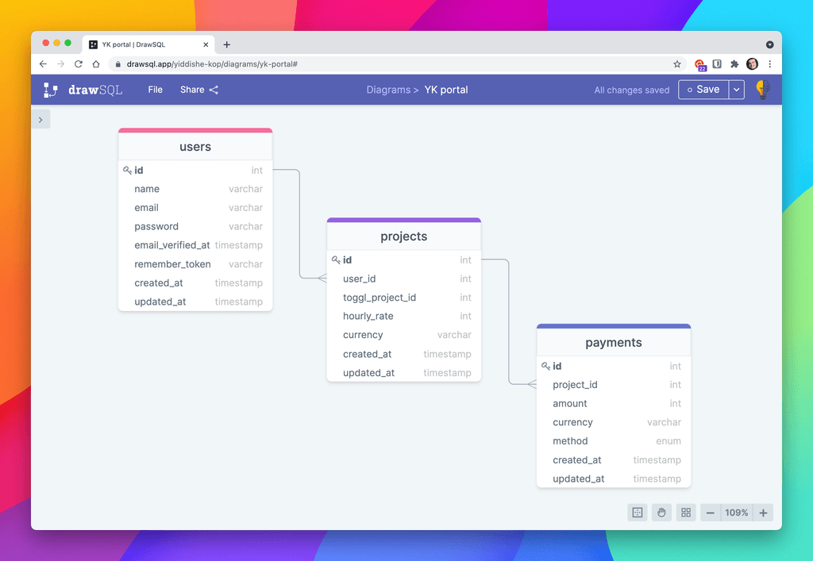Select the amount column in payments

click(614, 404)
